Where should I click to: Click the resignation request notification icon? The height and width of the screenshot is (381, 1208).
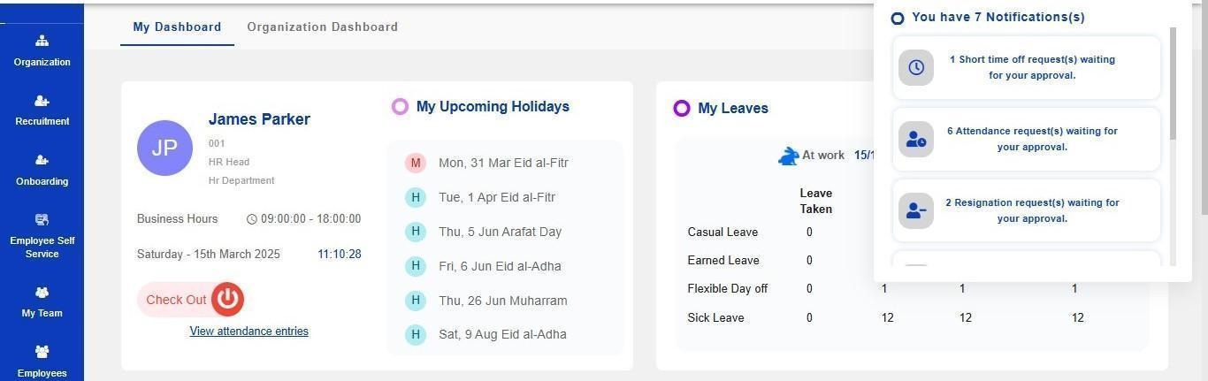point(916,211)
